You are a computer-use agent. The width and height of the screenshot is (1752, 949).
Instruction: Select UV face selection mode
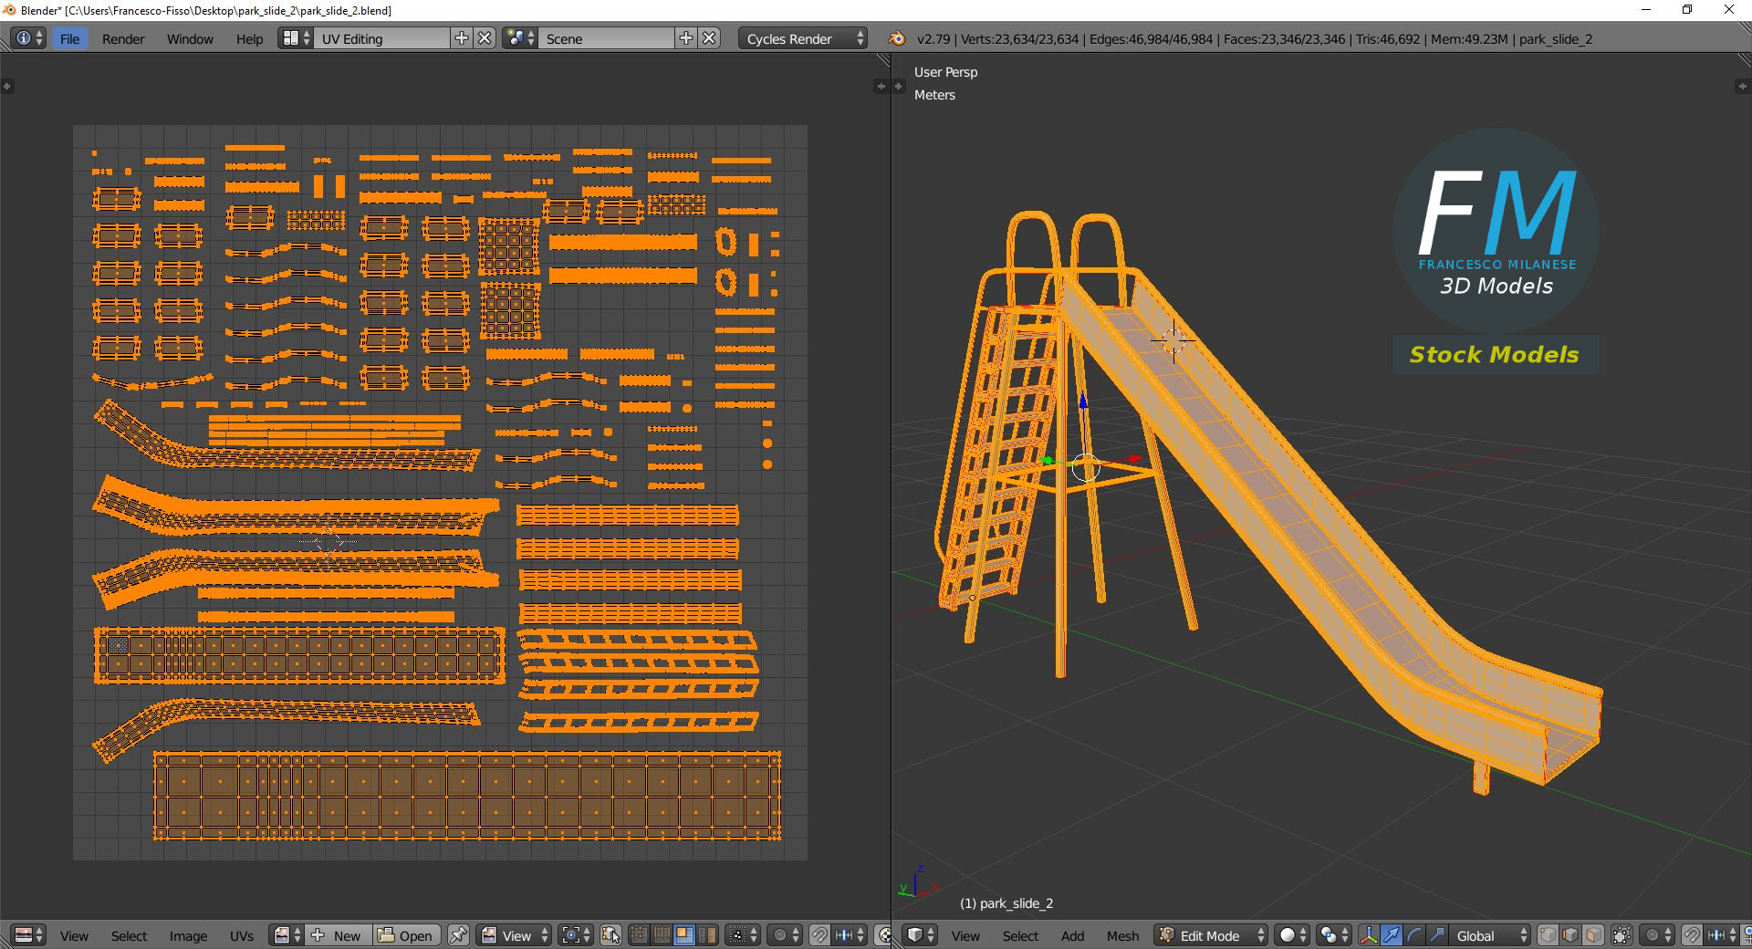pyautogui.click(x=683, y=935)
